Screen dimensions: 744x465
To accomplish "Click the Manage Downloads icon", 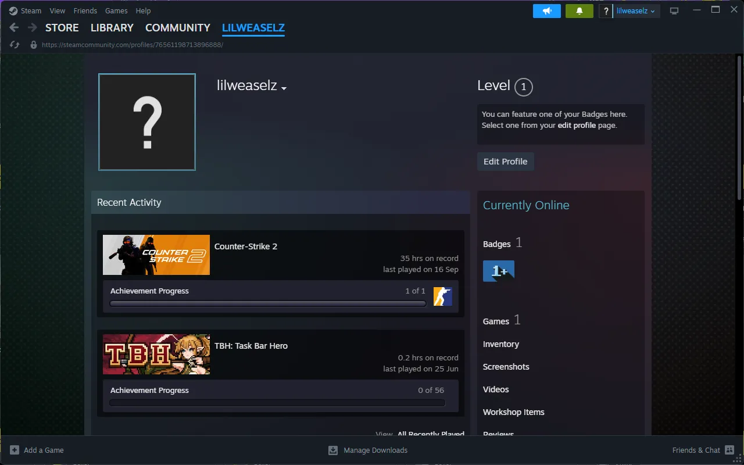I will pyautogui.click(x=333, y=450).
